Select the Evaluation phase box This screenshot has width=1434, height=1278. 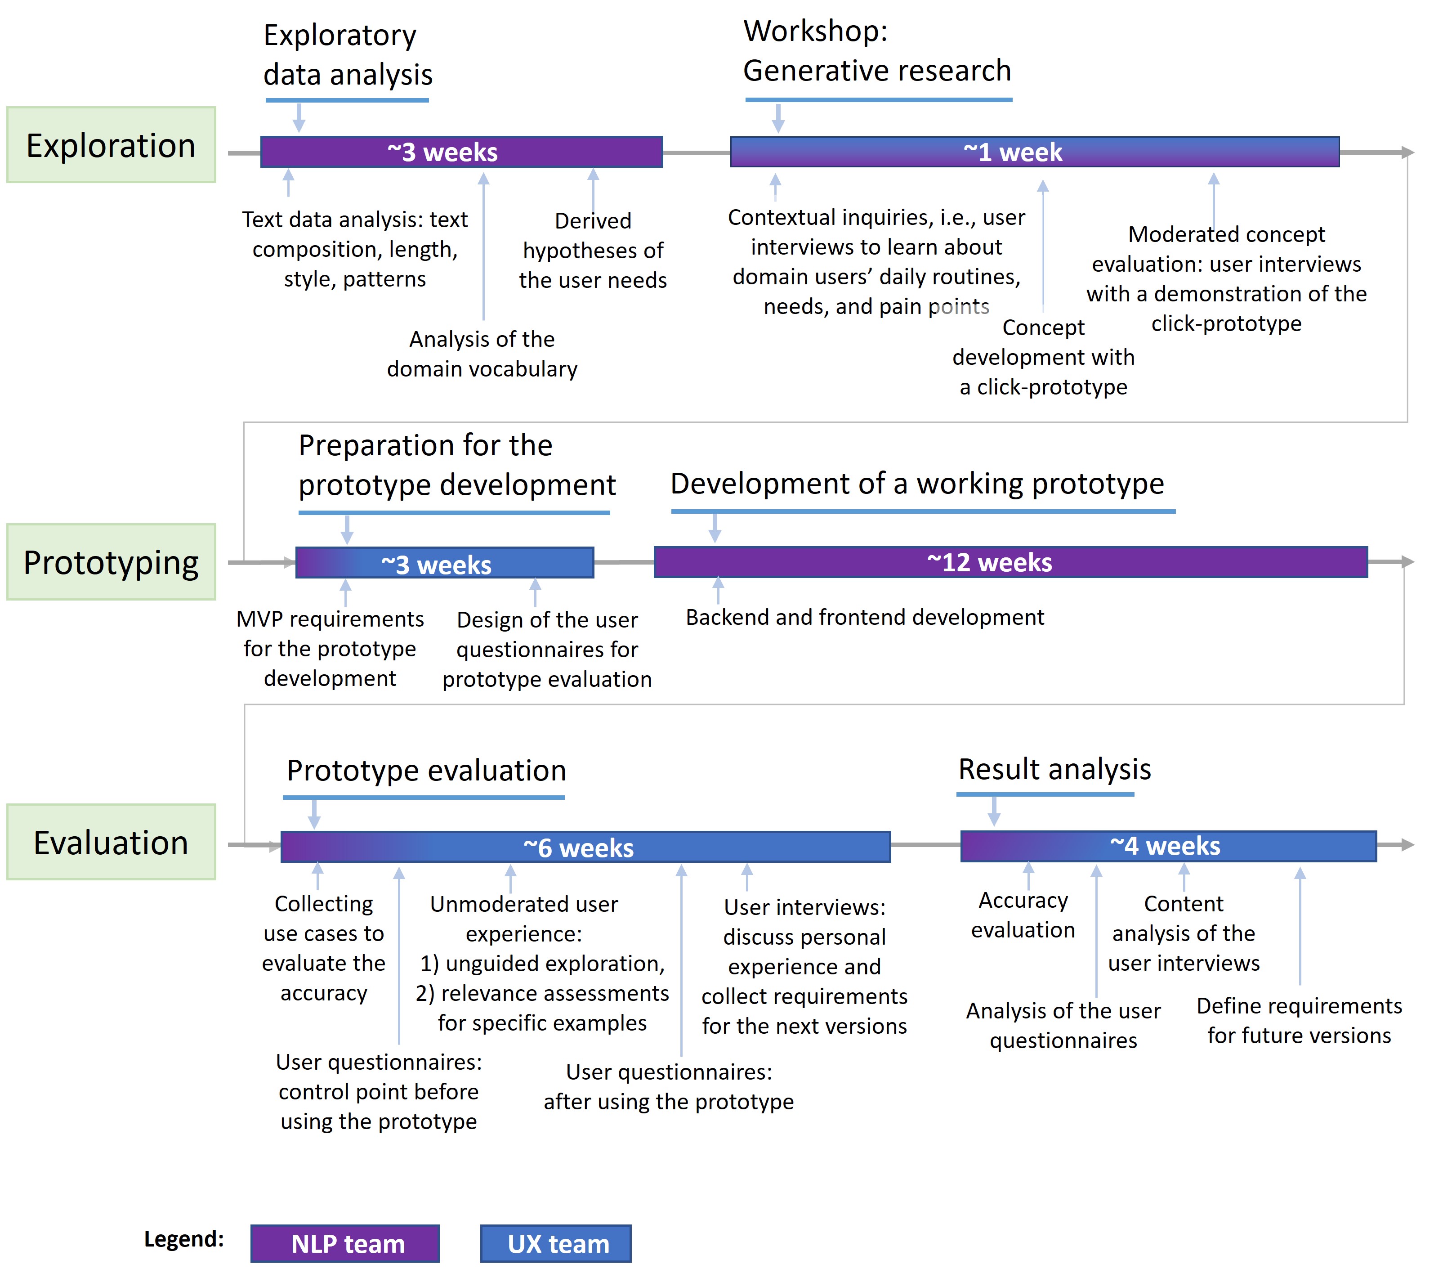click(x=111, y=842)
